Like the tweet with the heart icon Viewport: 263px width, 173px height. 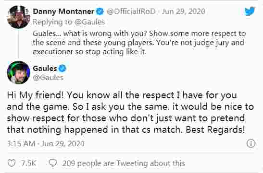12,163
